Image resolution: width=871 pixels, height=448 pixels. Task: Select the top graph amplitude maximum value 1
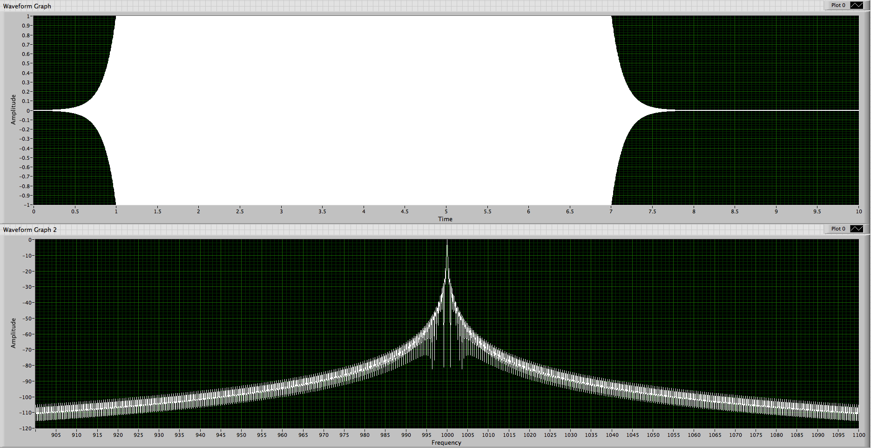pos(28,16)
